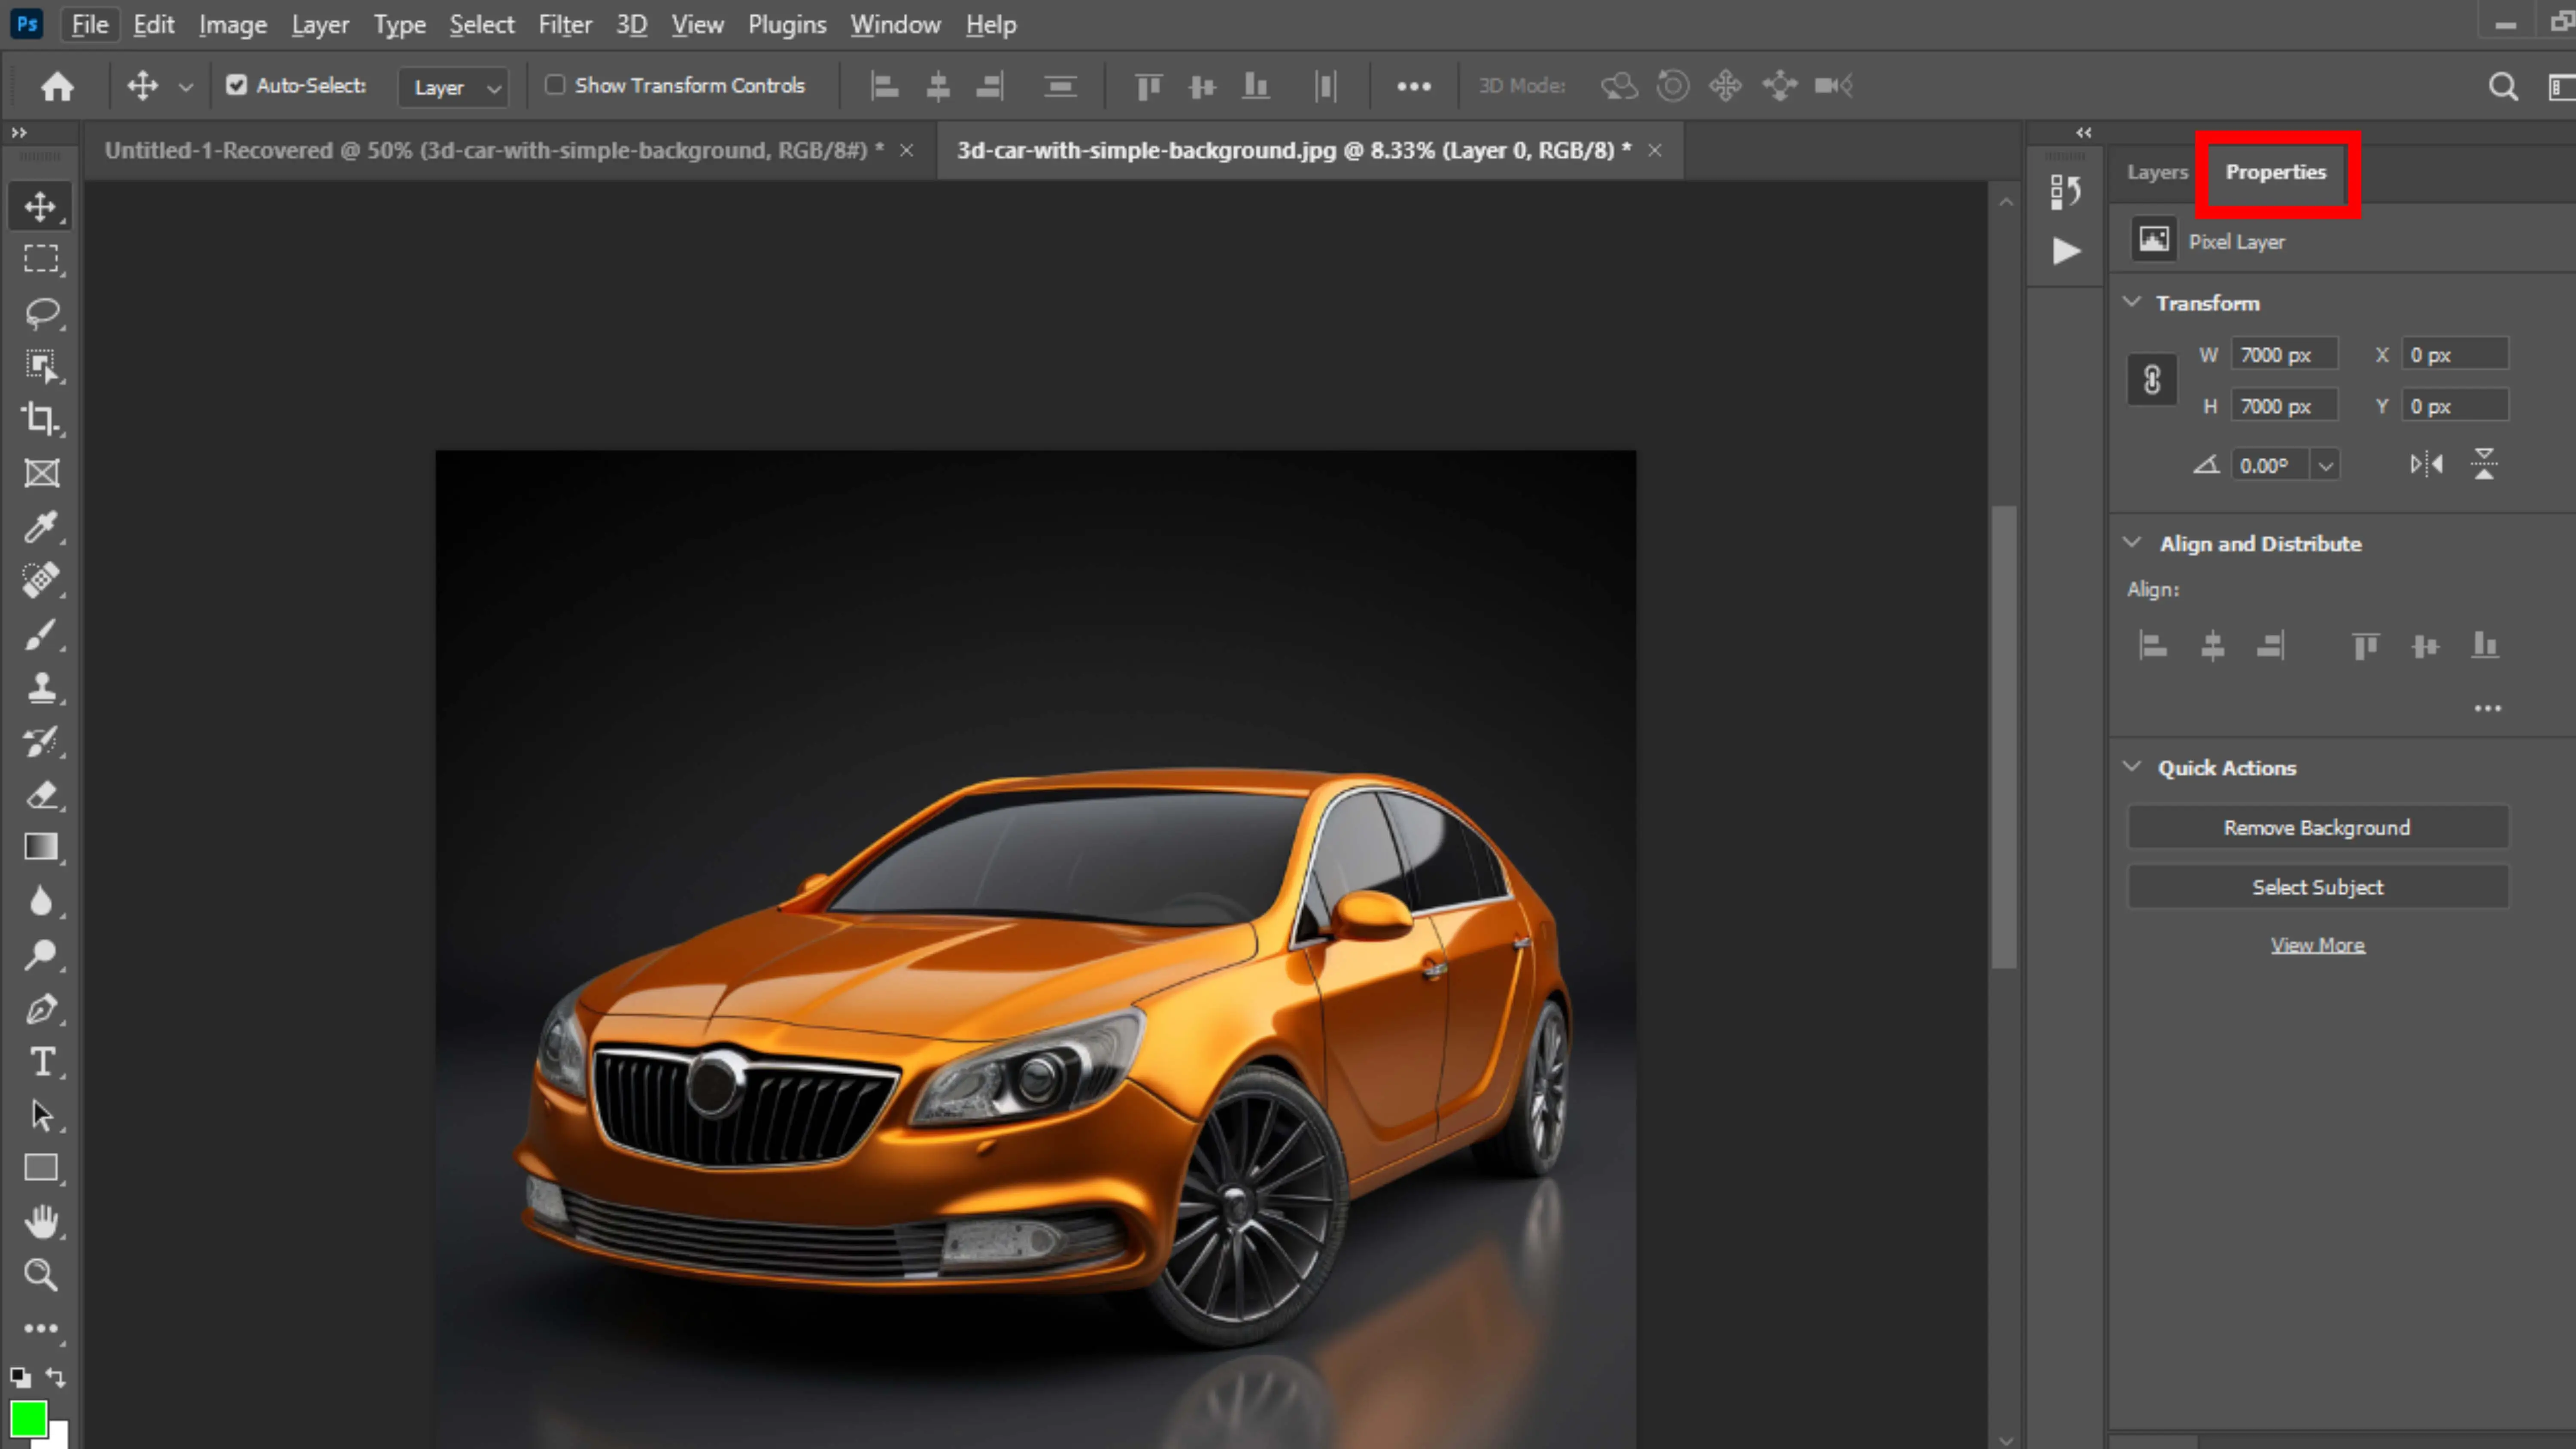Align bottom edges in Properties panel
Screen dimensions: 2576x1449
point(2485,646)
